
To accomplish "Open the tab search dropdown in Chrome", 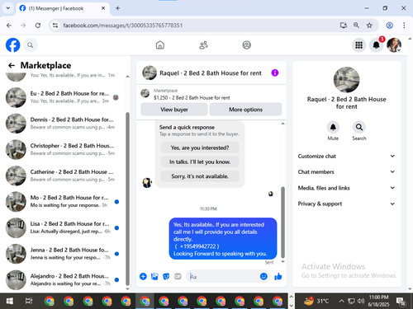I will [8, 8].
